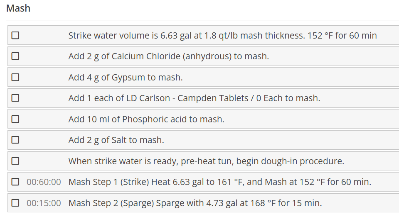Select the LD Carlson Campden Tablets row

point(194,98)
